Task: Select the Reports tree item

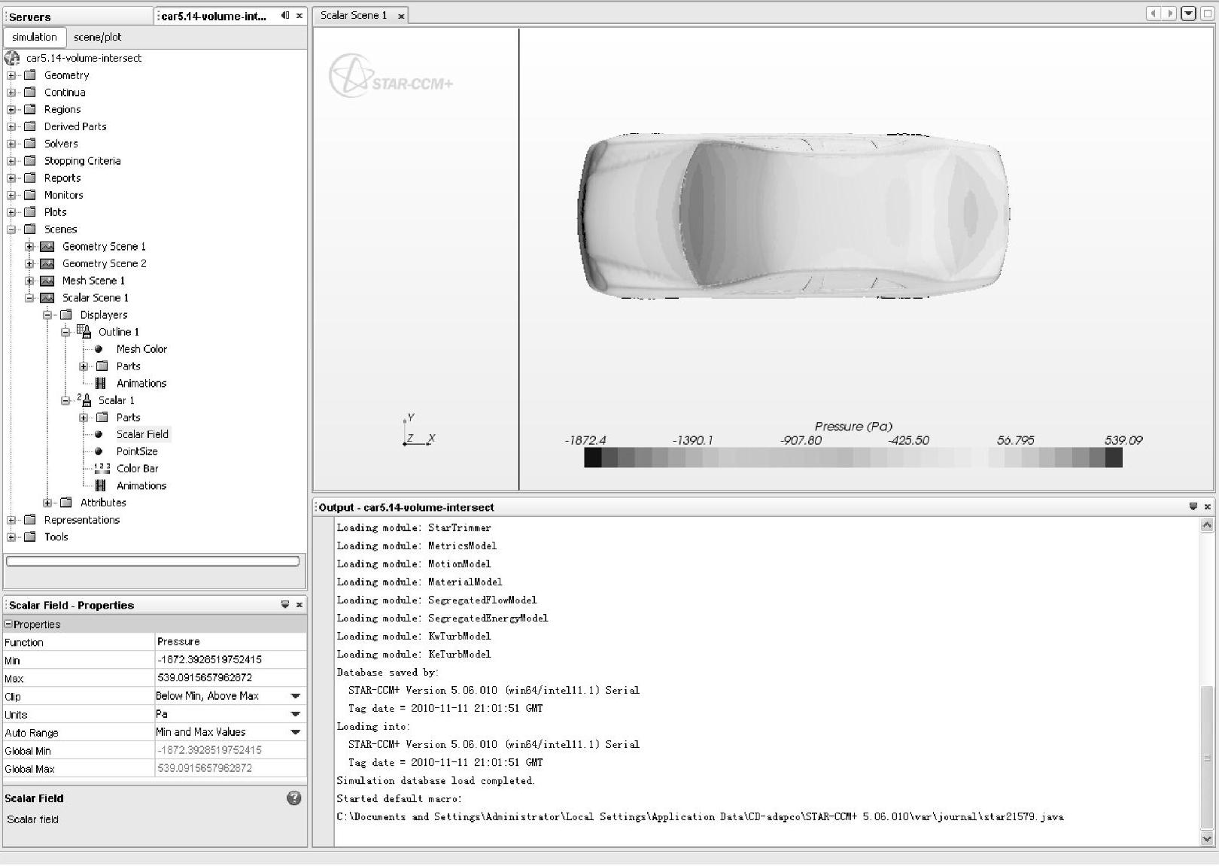Action: [x=62, y=178]
